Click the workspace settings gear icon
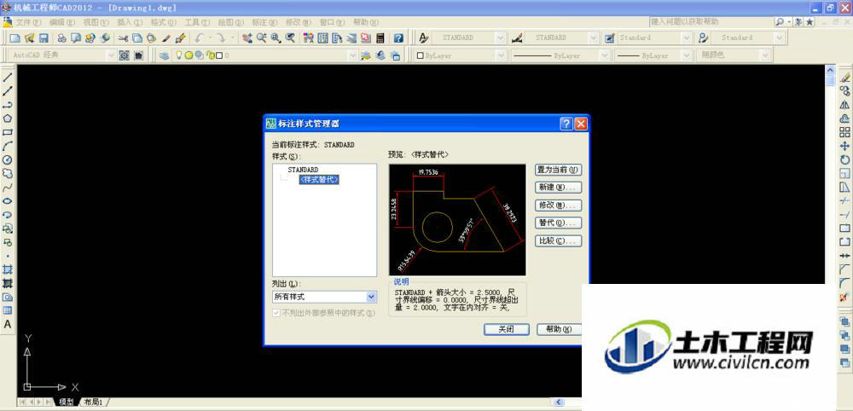 point(125,55)
